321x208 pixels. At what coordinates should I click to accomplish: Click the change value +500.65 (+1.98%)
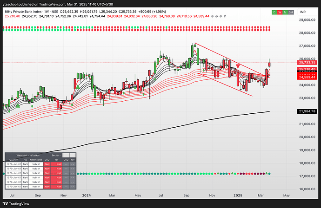pos(152,12)
